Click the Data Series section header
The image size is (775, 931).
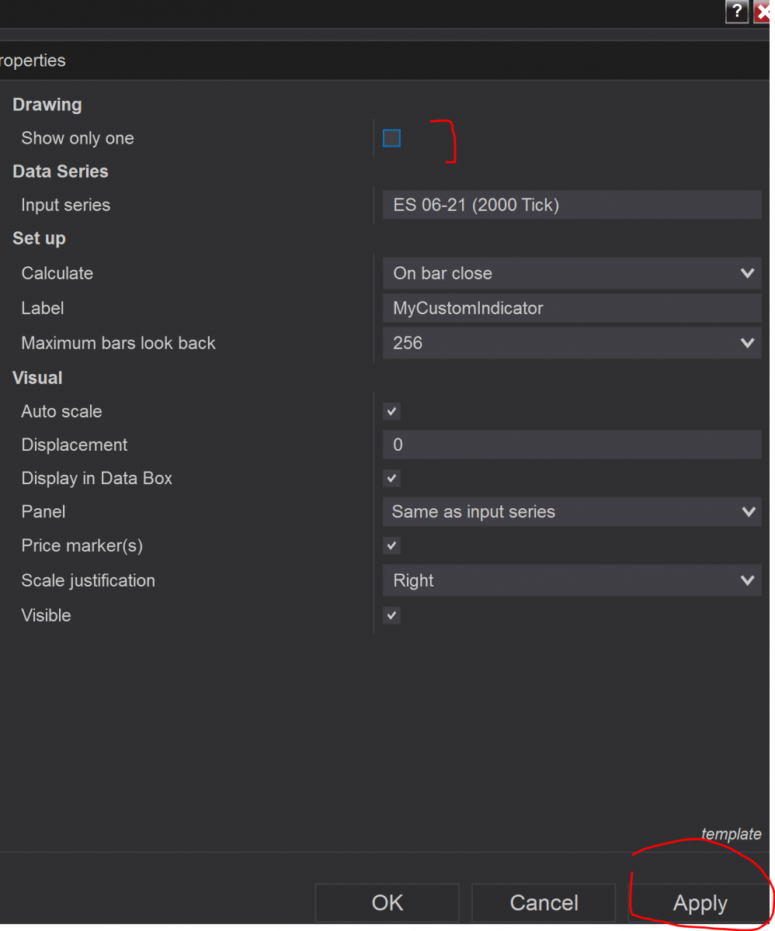pos(60,171)
